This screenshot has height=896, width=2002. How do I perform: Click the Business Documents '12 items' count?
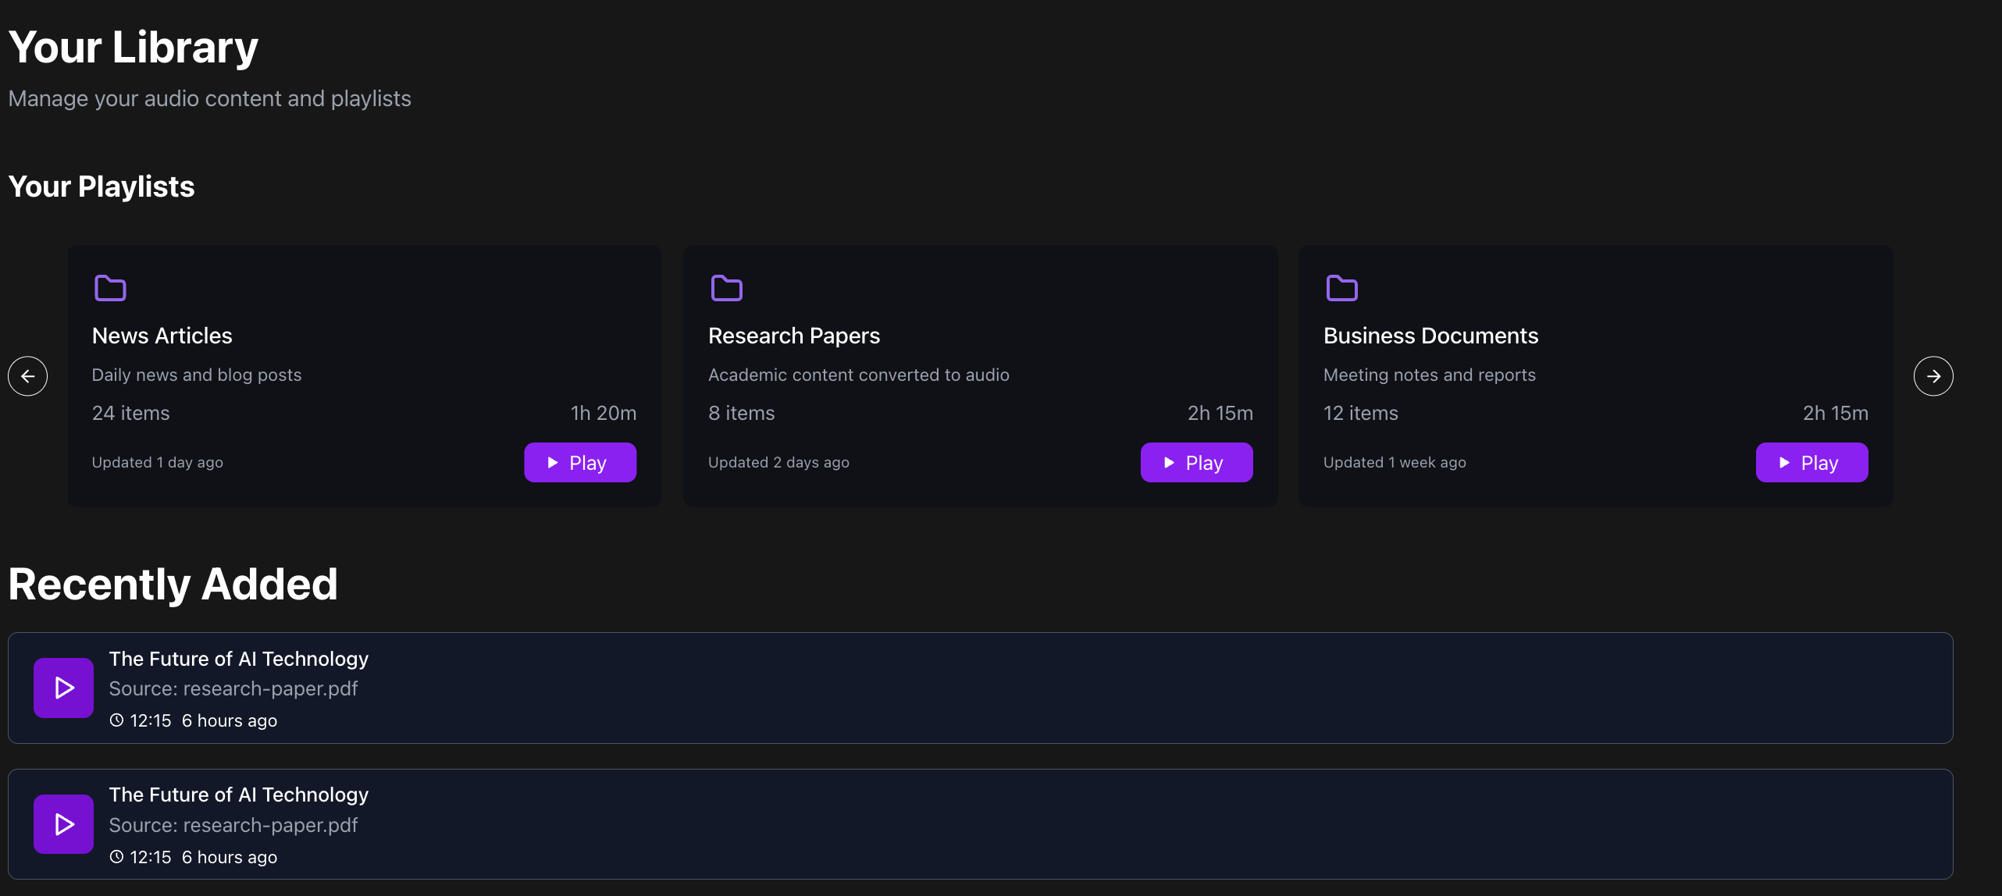[1360, 413]
